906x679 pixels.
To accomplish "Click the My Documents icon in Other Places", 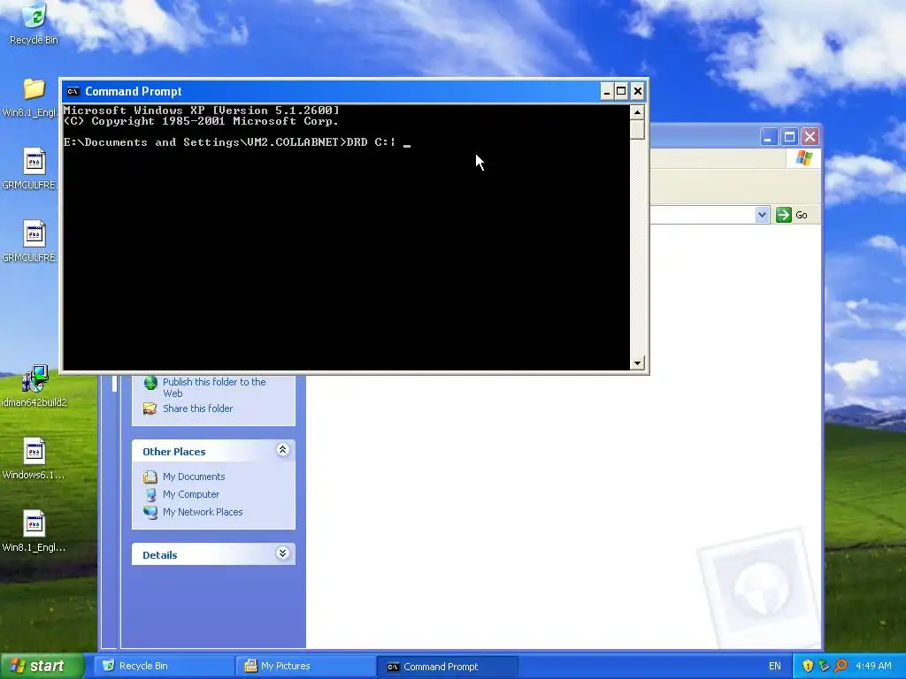I will tap(150, 477).
